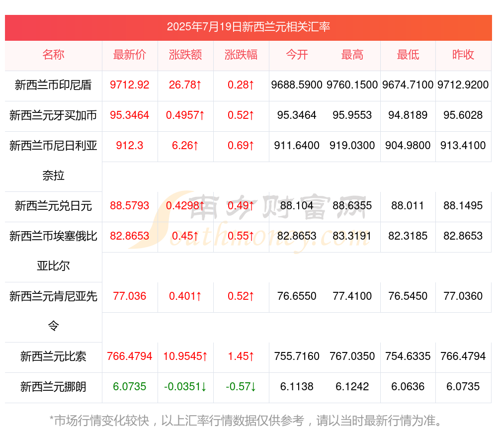
Task: Click low value 904.9800
Action: click(x=408, y=146)
